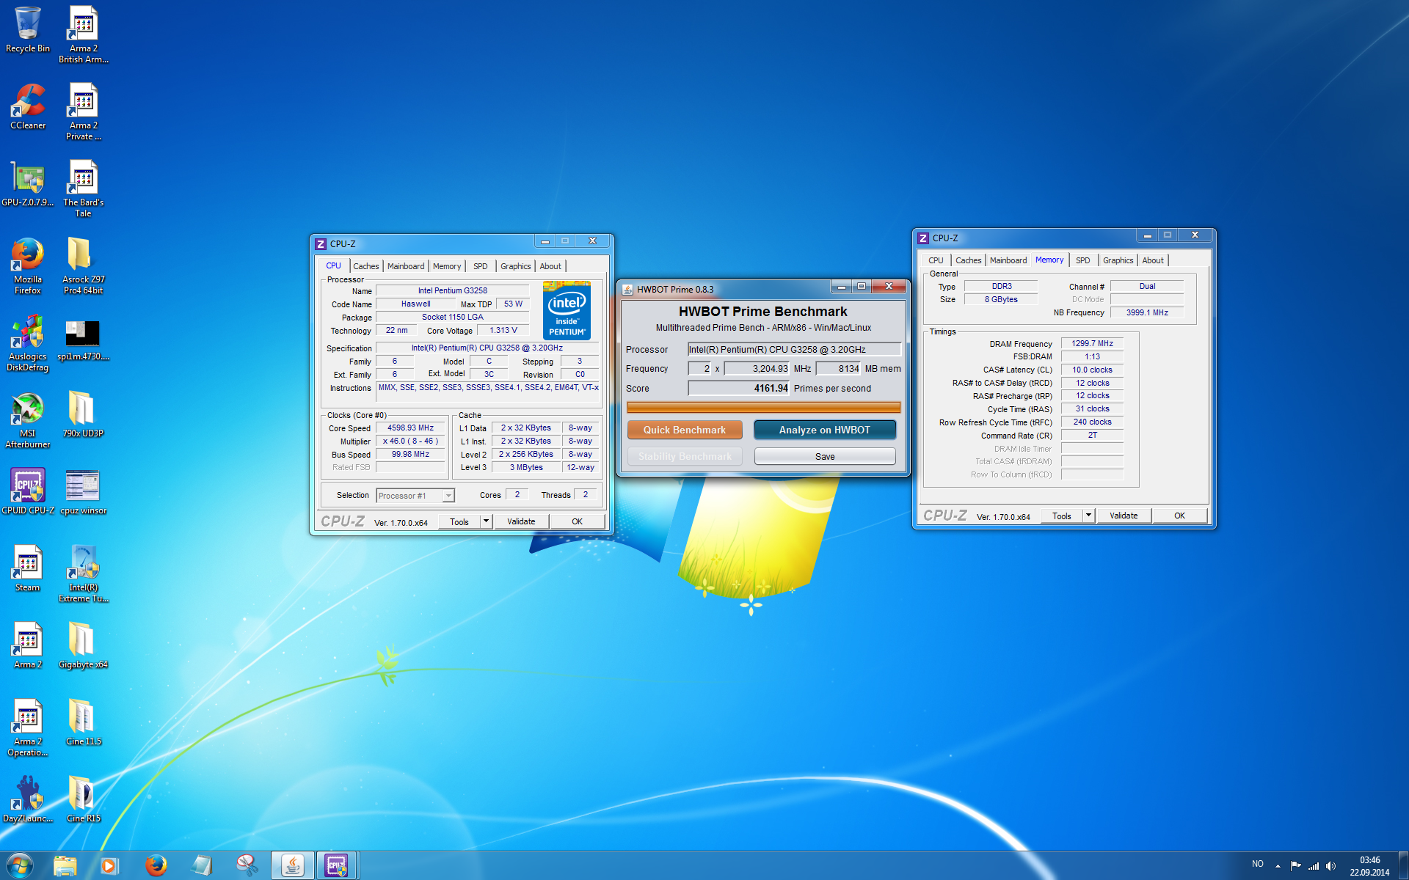Save the HWBOT Prime result
Image resolution: width=1409 pixels, height=880 pixels.
coord(824,456)
